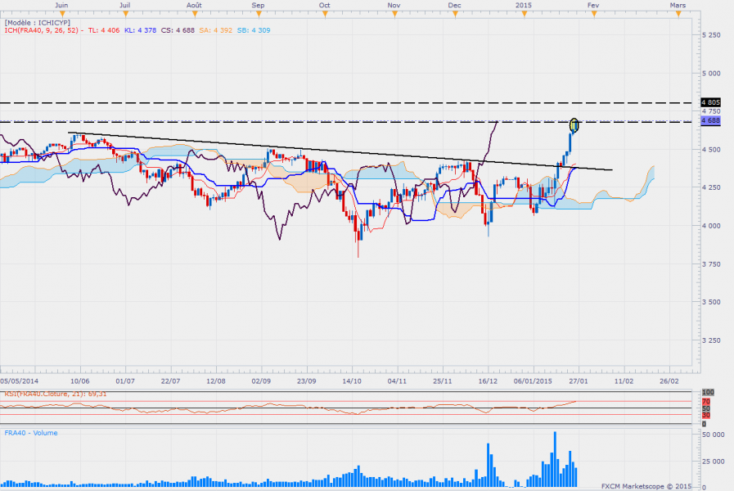734x491 pixels.
Task: Click the 16/12 date label
Action: [x=488, y=381]
